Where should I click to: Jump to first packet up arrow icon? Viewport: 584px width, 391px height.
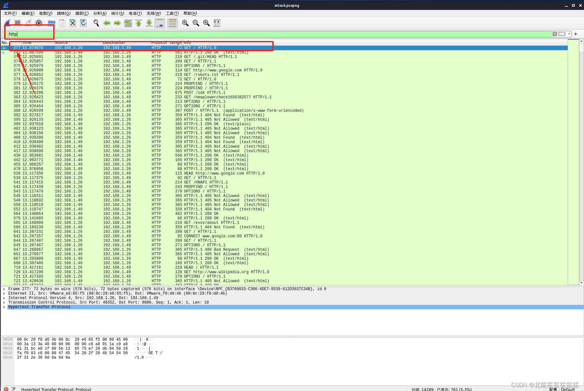(139, 23)
